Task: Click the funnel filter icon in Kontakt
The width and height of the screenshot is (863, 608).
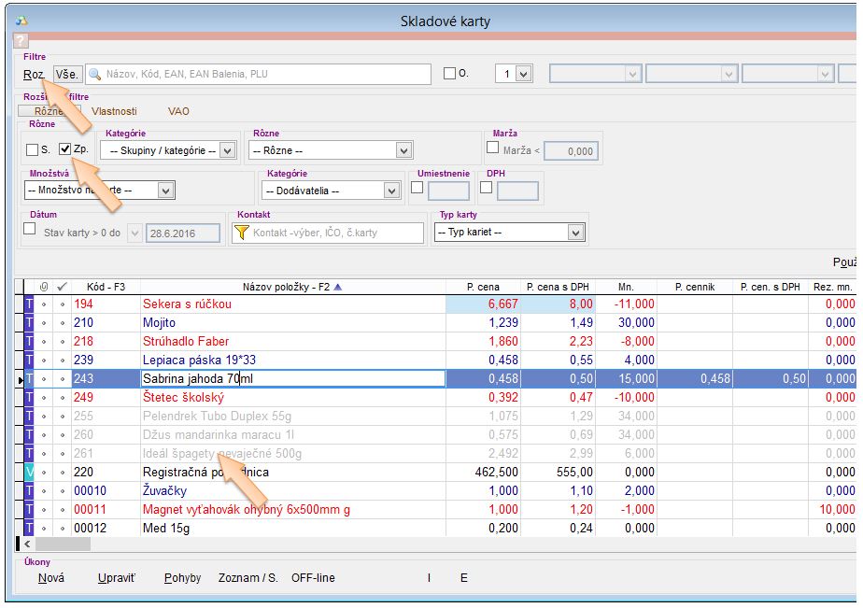Action: pyautogui.click(x=240, y=233)
